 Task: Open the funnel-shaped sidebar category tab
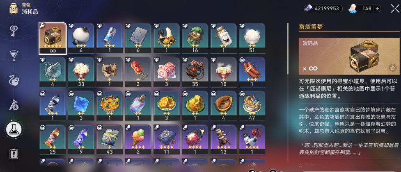[x=14, y=55]
